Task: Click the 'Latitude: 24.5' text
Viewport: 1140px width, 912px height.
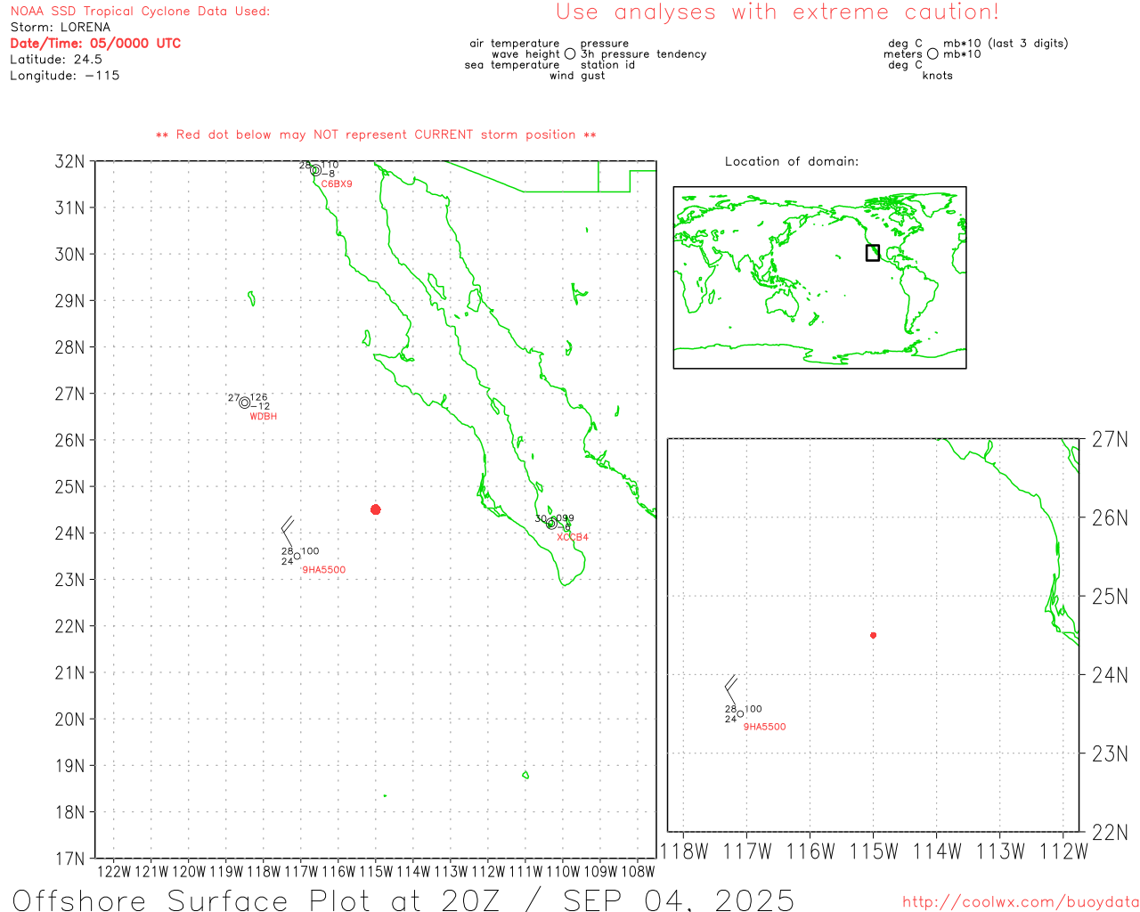Action: click(x=56, y=60)
